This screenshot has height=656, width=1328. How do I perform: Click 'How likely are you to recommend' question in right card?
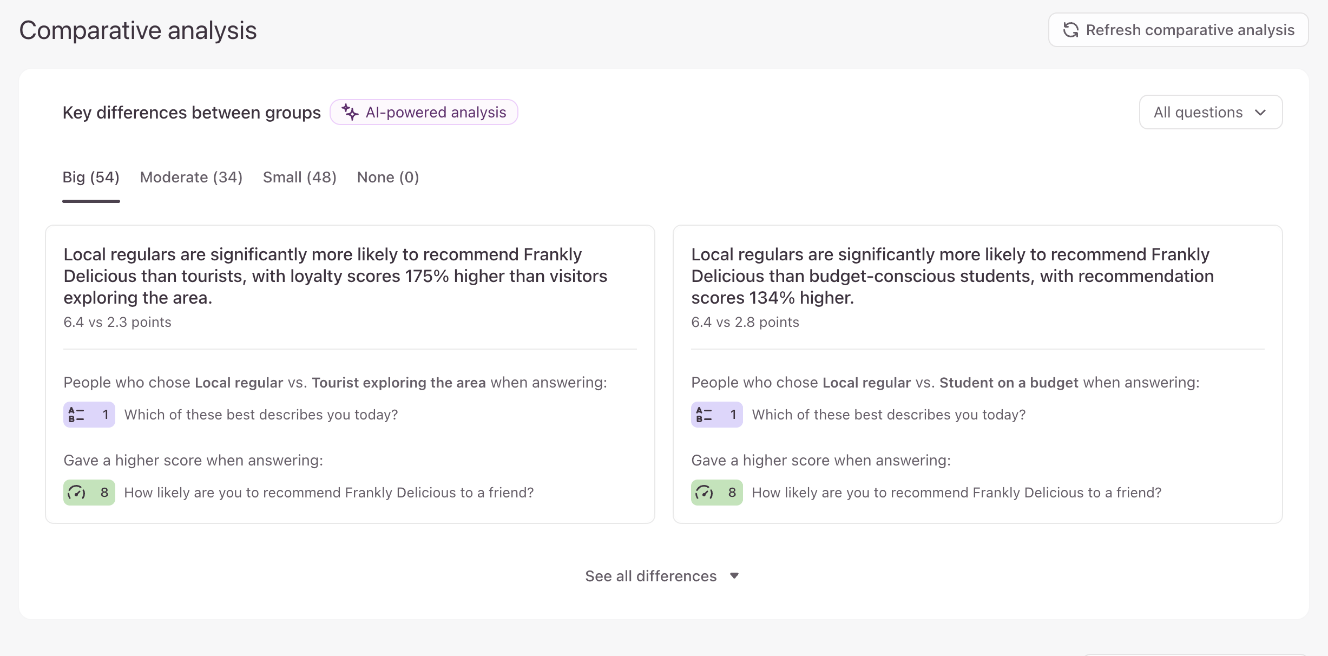[957, 493]
